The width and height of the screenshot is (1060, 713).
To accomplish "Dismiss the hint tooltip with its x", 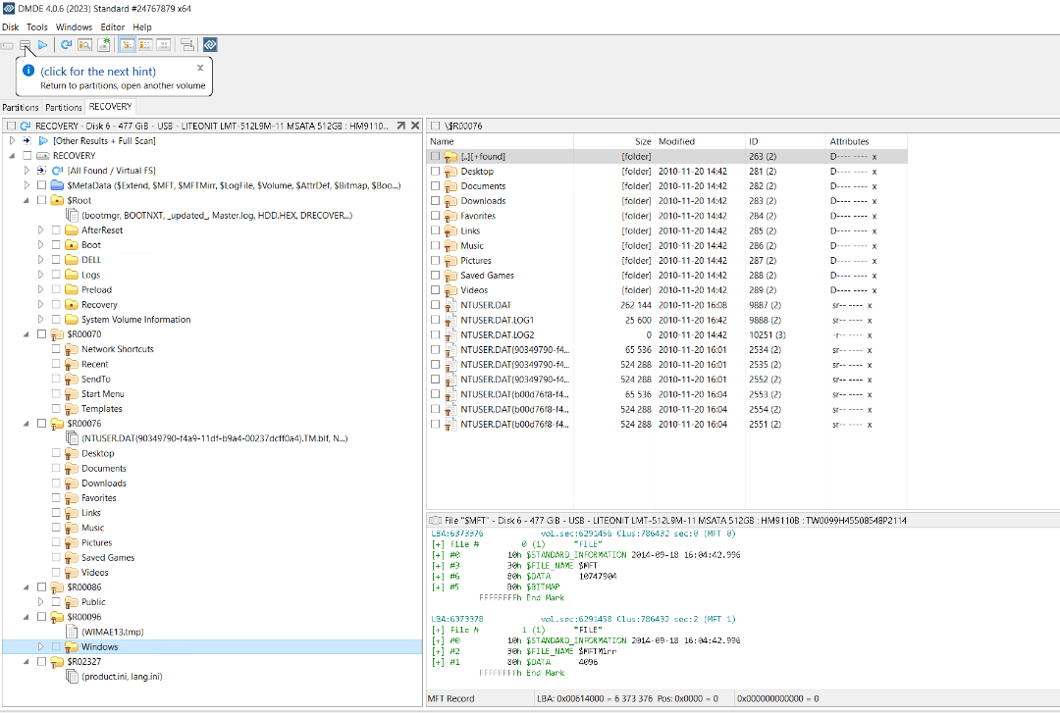I will tap(200, 68).
